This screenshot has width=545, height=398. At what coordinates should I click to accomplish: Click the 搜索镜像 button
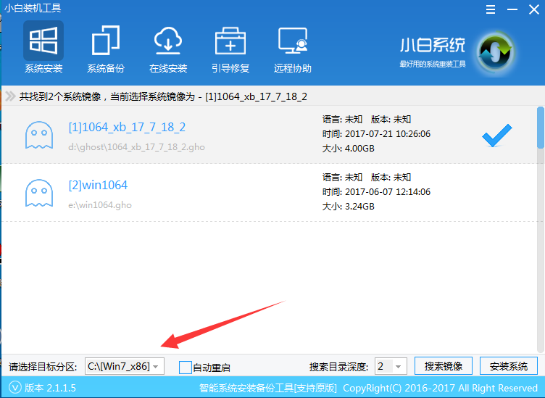[x=443, y=366]
